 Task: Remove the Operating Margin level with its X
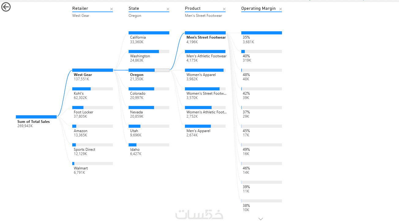coord(280,9)
